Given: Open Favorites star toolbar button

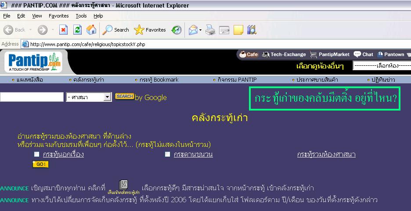Looking at the screenshot, I should coord(150,30).
